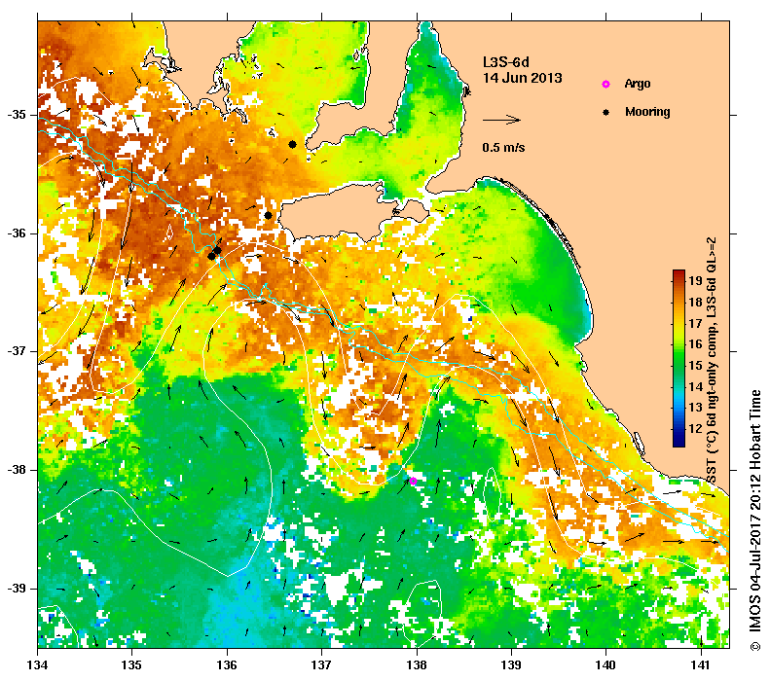Click the color bar value 16
This screenshot has height=681, width=770.
tap(695, 344)
